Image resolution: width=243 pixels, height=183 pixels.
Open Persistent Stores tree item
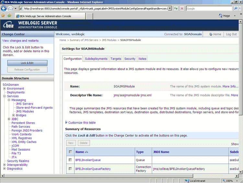pyautogui.click(x=23, y=123)
